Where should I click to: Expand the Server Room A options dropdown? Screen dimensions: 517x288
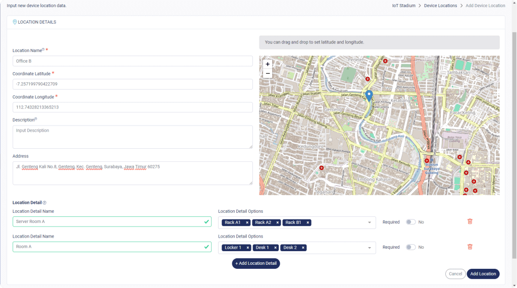click(369, 222)
